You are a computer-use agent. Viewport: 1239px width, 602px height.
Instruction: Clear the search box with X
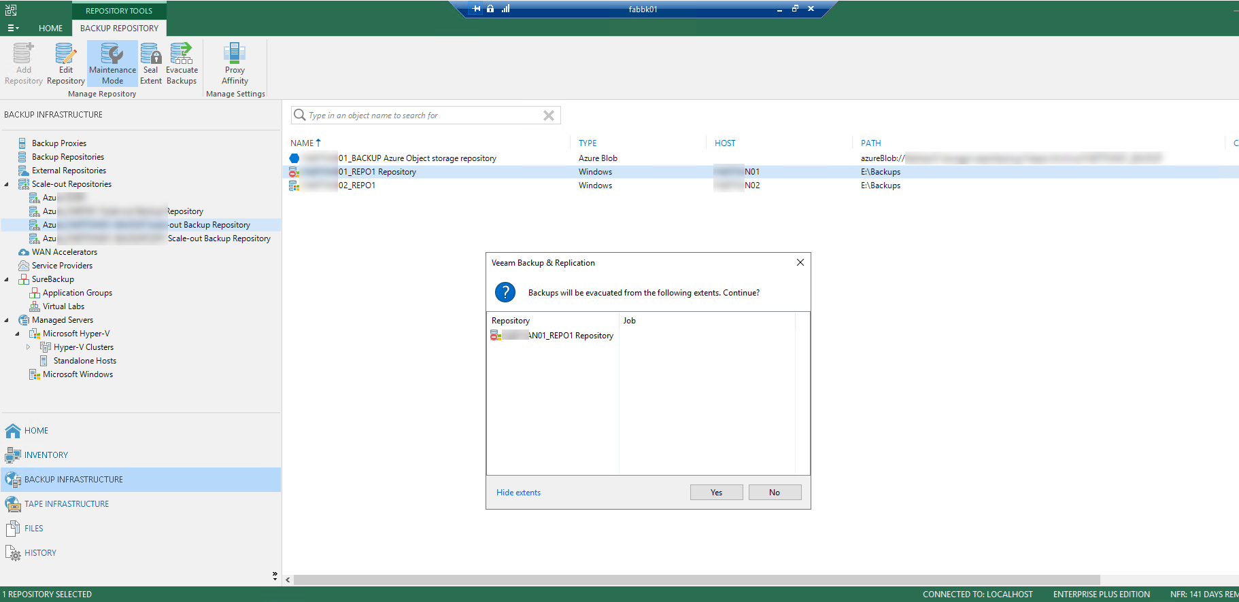(x=549, y=116)
